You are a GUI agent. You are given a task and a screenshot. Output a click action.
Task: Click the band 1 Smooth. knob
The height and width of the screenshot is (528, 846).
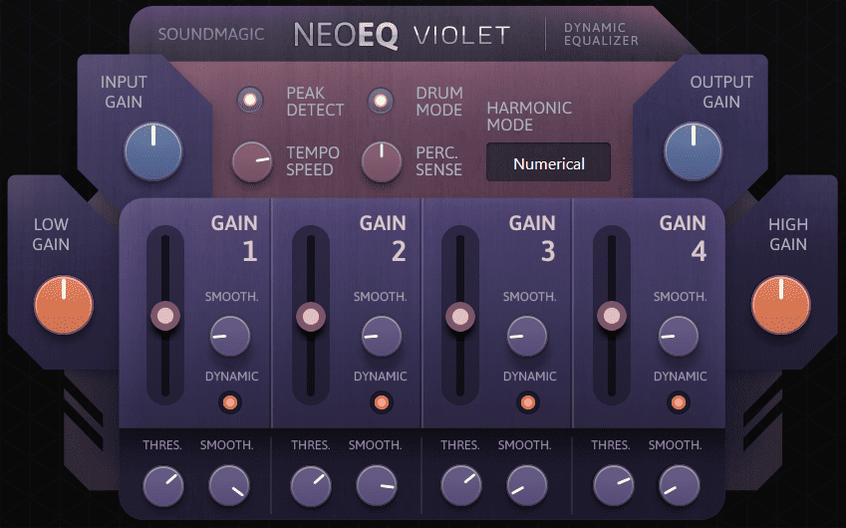pyautogui.click(x=230, y=336)
